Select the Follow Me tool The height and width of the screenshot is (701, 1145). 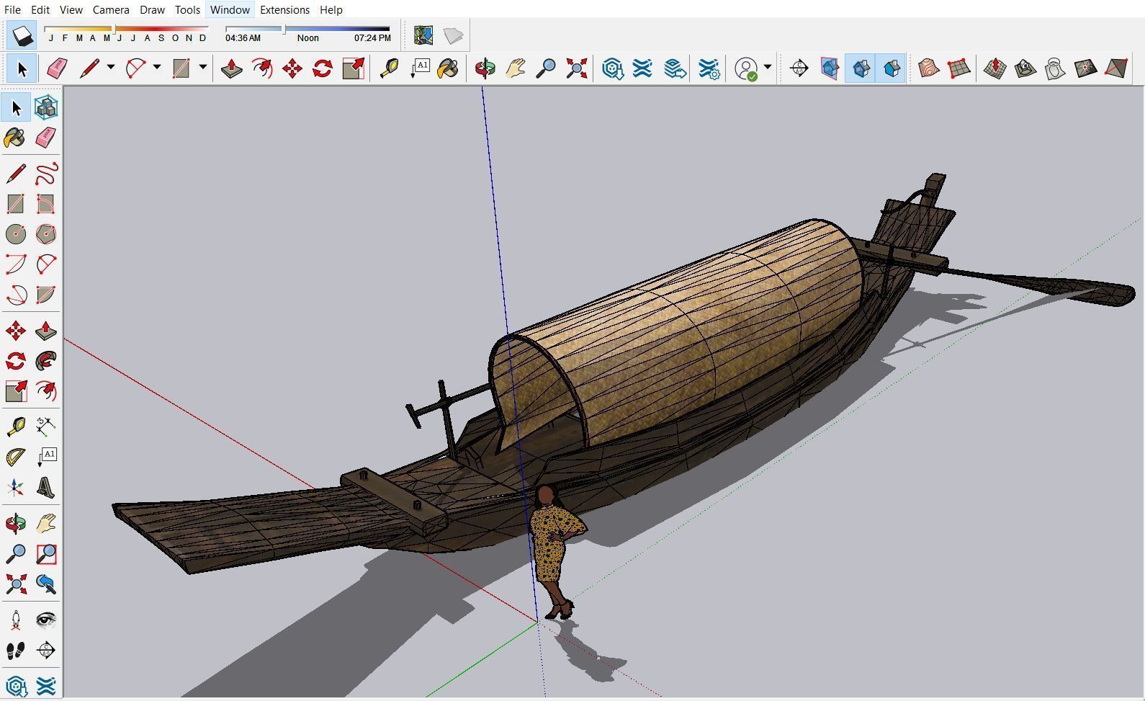(46, 361)
